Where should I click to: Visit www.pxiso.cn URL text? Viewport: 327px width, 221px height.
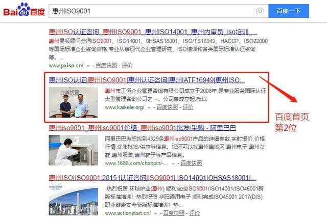click(66, 66)
